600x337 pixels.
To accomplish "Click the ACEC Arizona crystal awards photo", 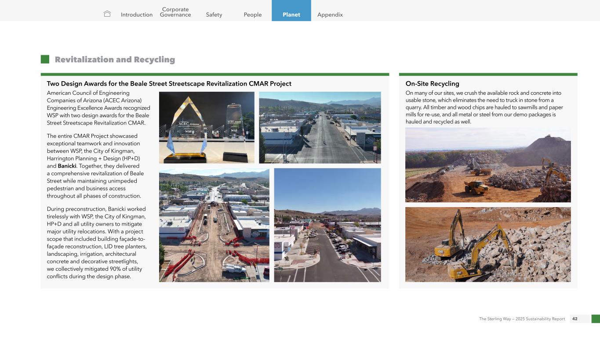I will (207, 128).
